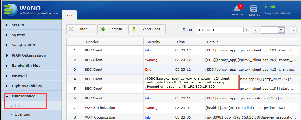Click the Log Out link
The height and width of the screenshot is (120, 301).
(272, 13)
